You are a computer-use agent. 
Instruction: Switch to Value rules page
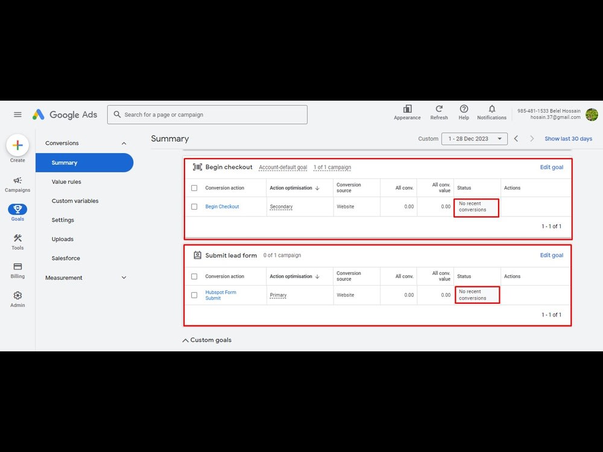(67, 181)
